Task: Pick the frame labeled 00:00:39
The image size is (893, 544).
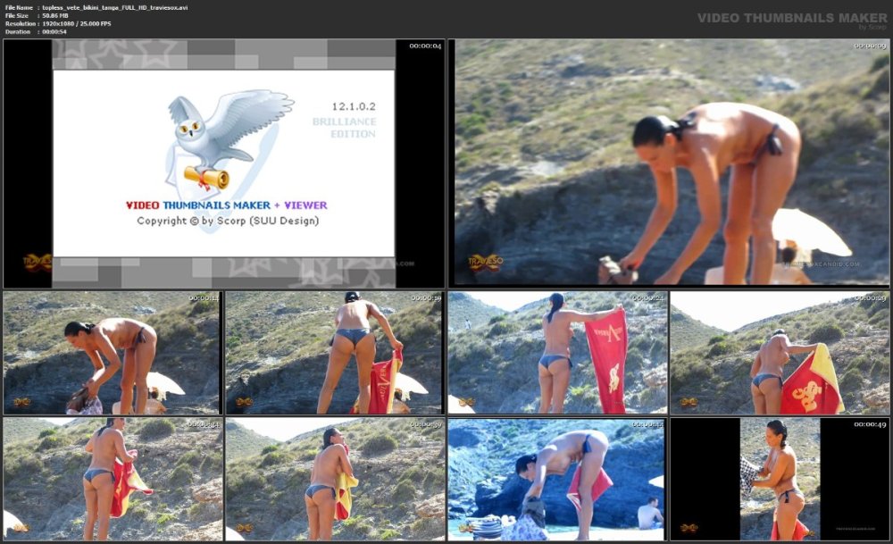Action: (334, 480)
